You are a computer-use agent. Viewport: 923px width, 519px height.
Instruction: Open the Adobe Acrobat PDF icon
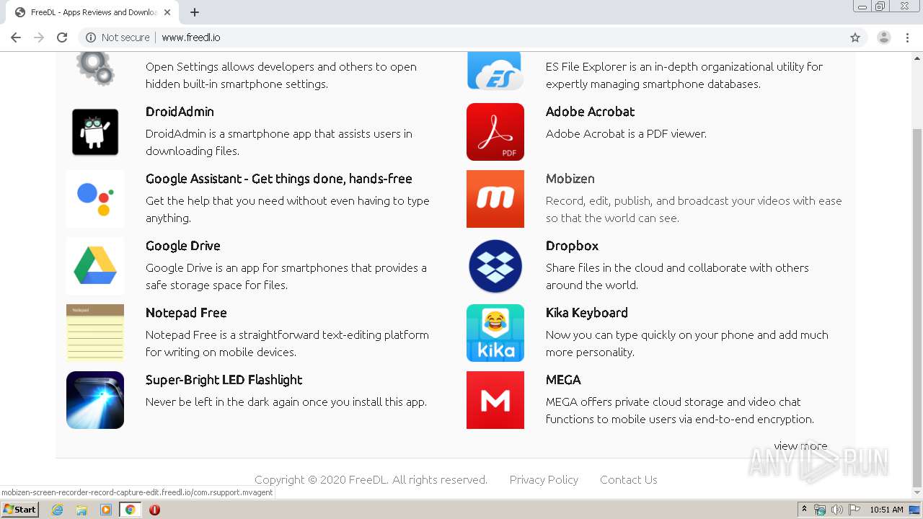(495, 132)
